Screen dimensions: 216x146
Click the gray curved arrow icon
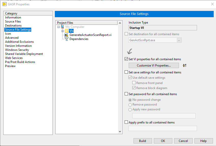(129, 51)
